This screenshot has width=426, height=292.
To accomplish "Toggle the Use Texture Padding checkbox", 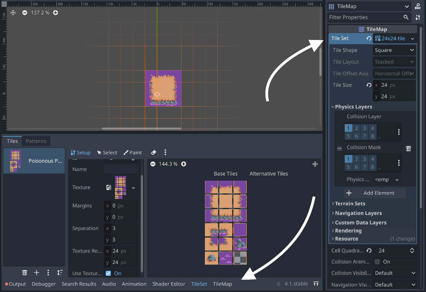I will [108, 273].
